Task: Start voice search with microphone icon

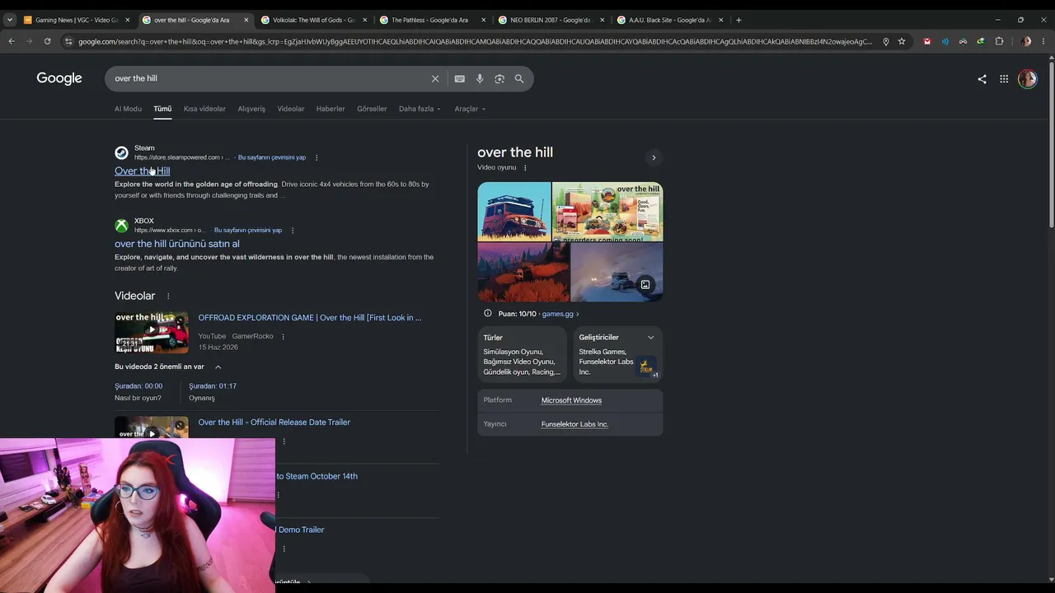Action: (480, 78)
